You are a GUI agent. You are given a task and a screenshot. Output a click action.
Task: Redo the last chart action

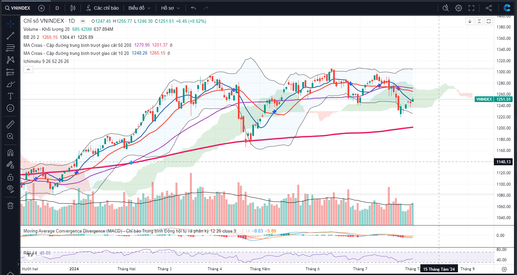click(x=206, y=8)
